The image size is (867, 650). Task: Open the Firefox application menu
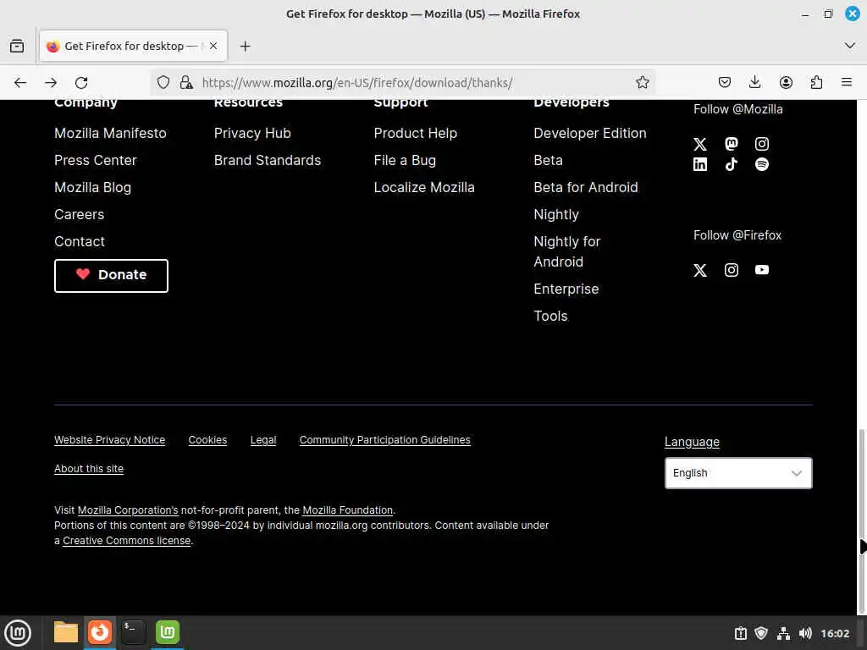click(847, 82)
